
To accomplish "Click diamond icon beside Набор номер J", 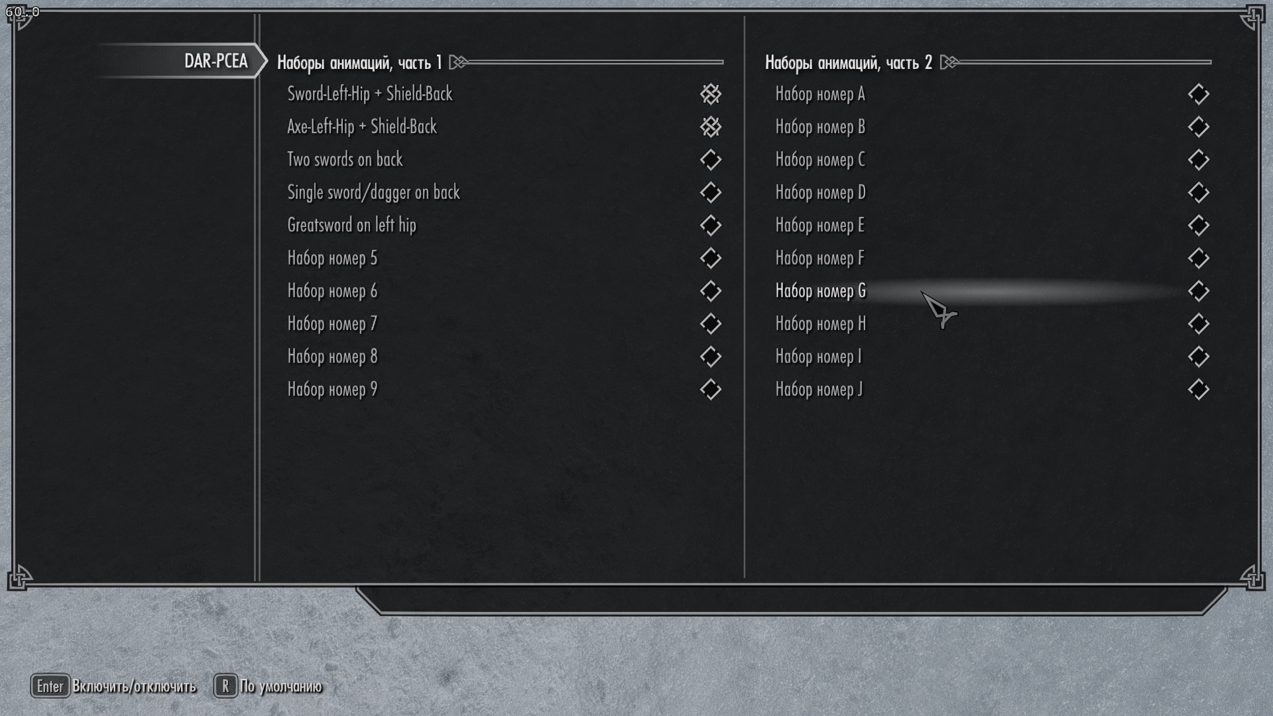I will [x=1198, y=389].
